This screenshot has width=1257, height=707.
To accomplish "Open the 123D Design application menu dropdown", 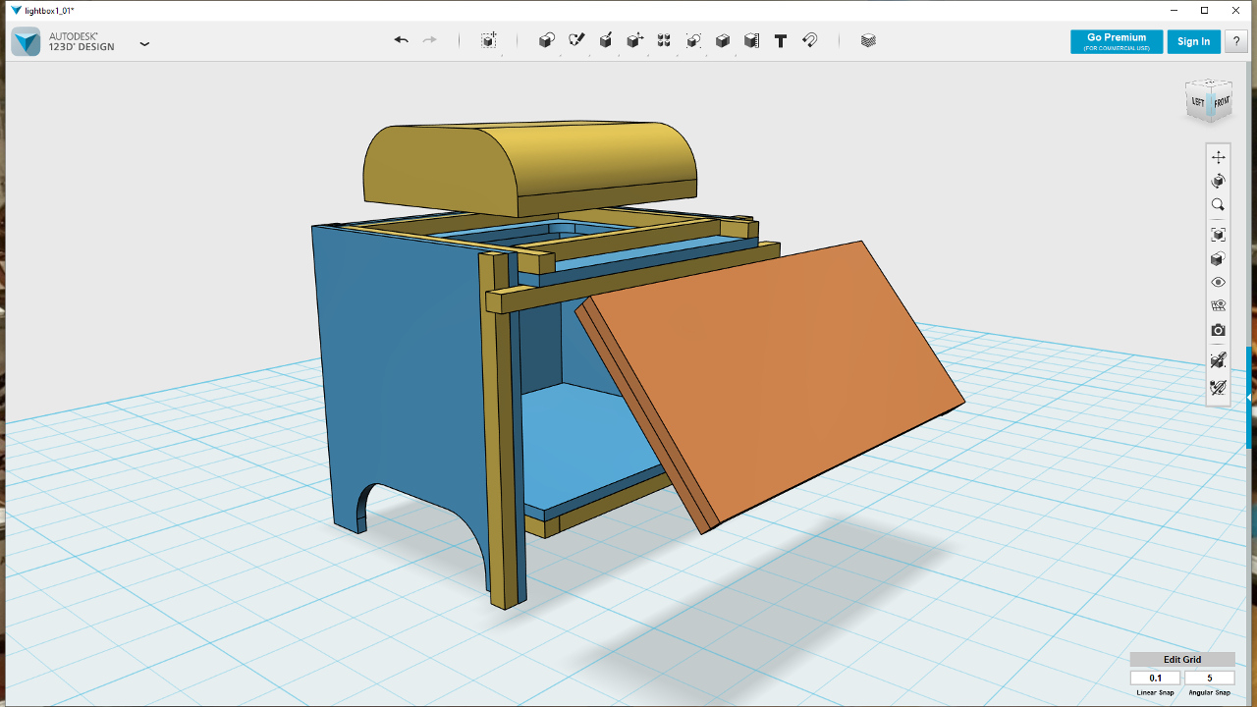I will tap(144, 43).
